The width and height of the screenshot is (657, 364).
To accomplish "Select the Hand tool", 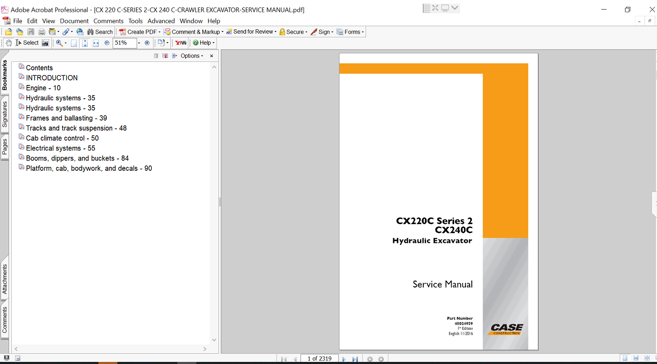I will click(x=9, y=43).
